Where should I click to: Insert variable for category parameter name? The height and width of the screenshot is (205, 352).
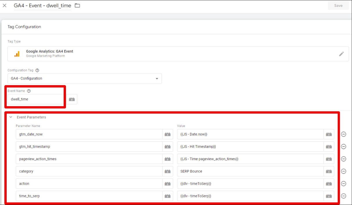(x=168, y=171)
